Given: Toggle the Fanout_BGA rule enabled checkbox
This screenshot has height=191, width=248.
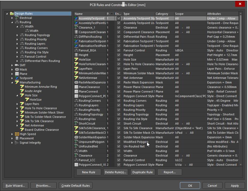Looking at the screenshot, I should (118, 50).
